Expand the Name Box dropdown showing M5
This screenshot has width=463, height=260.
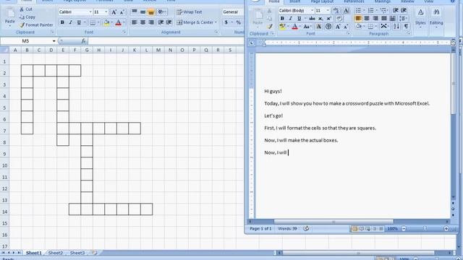point(54,41)
